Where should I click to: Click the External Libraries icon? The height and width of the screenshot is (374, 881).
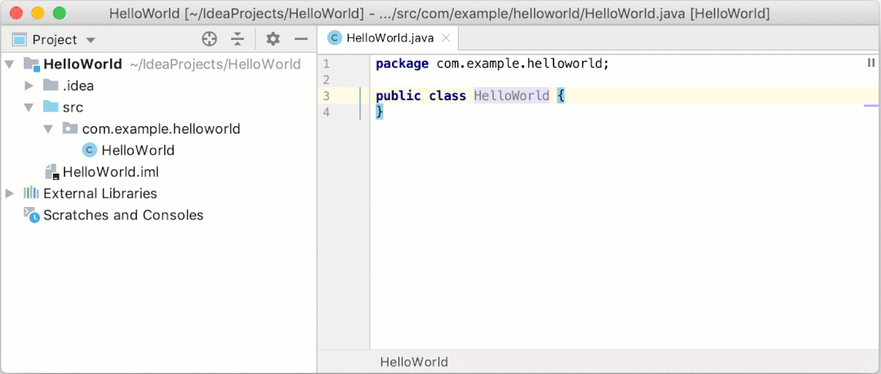click(x=31, y=193)
